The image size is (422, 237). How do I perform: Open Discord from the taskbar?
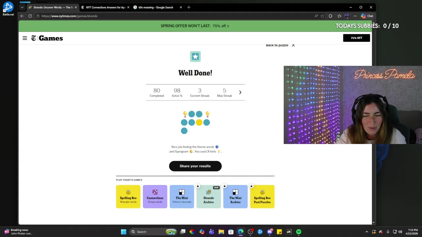click(270, 232)
